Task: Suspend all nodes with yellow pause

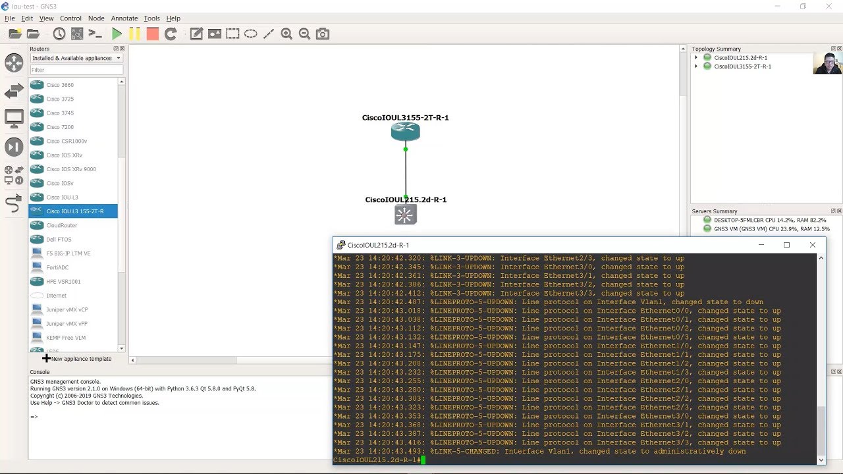Action: pos(134,34)
